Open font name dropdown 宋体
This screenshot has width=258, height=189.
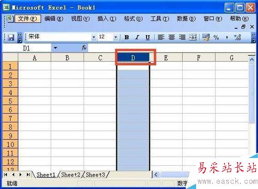pos(93,37)
